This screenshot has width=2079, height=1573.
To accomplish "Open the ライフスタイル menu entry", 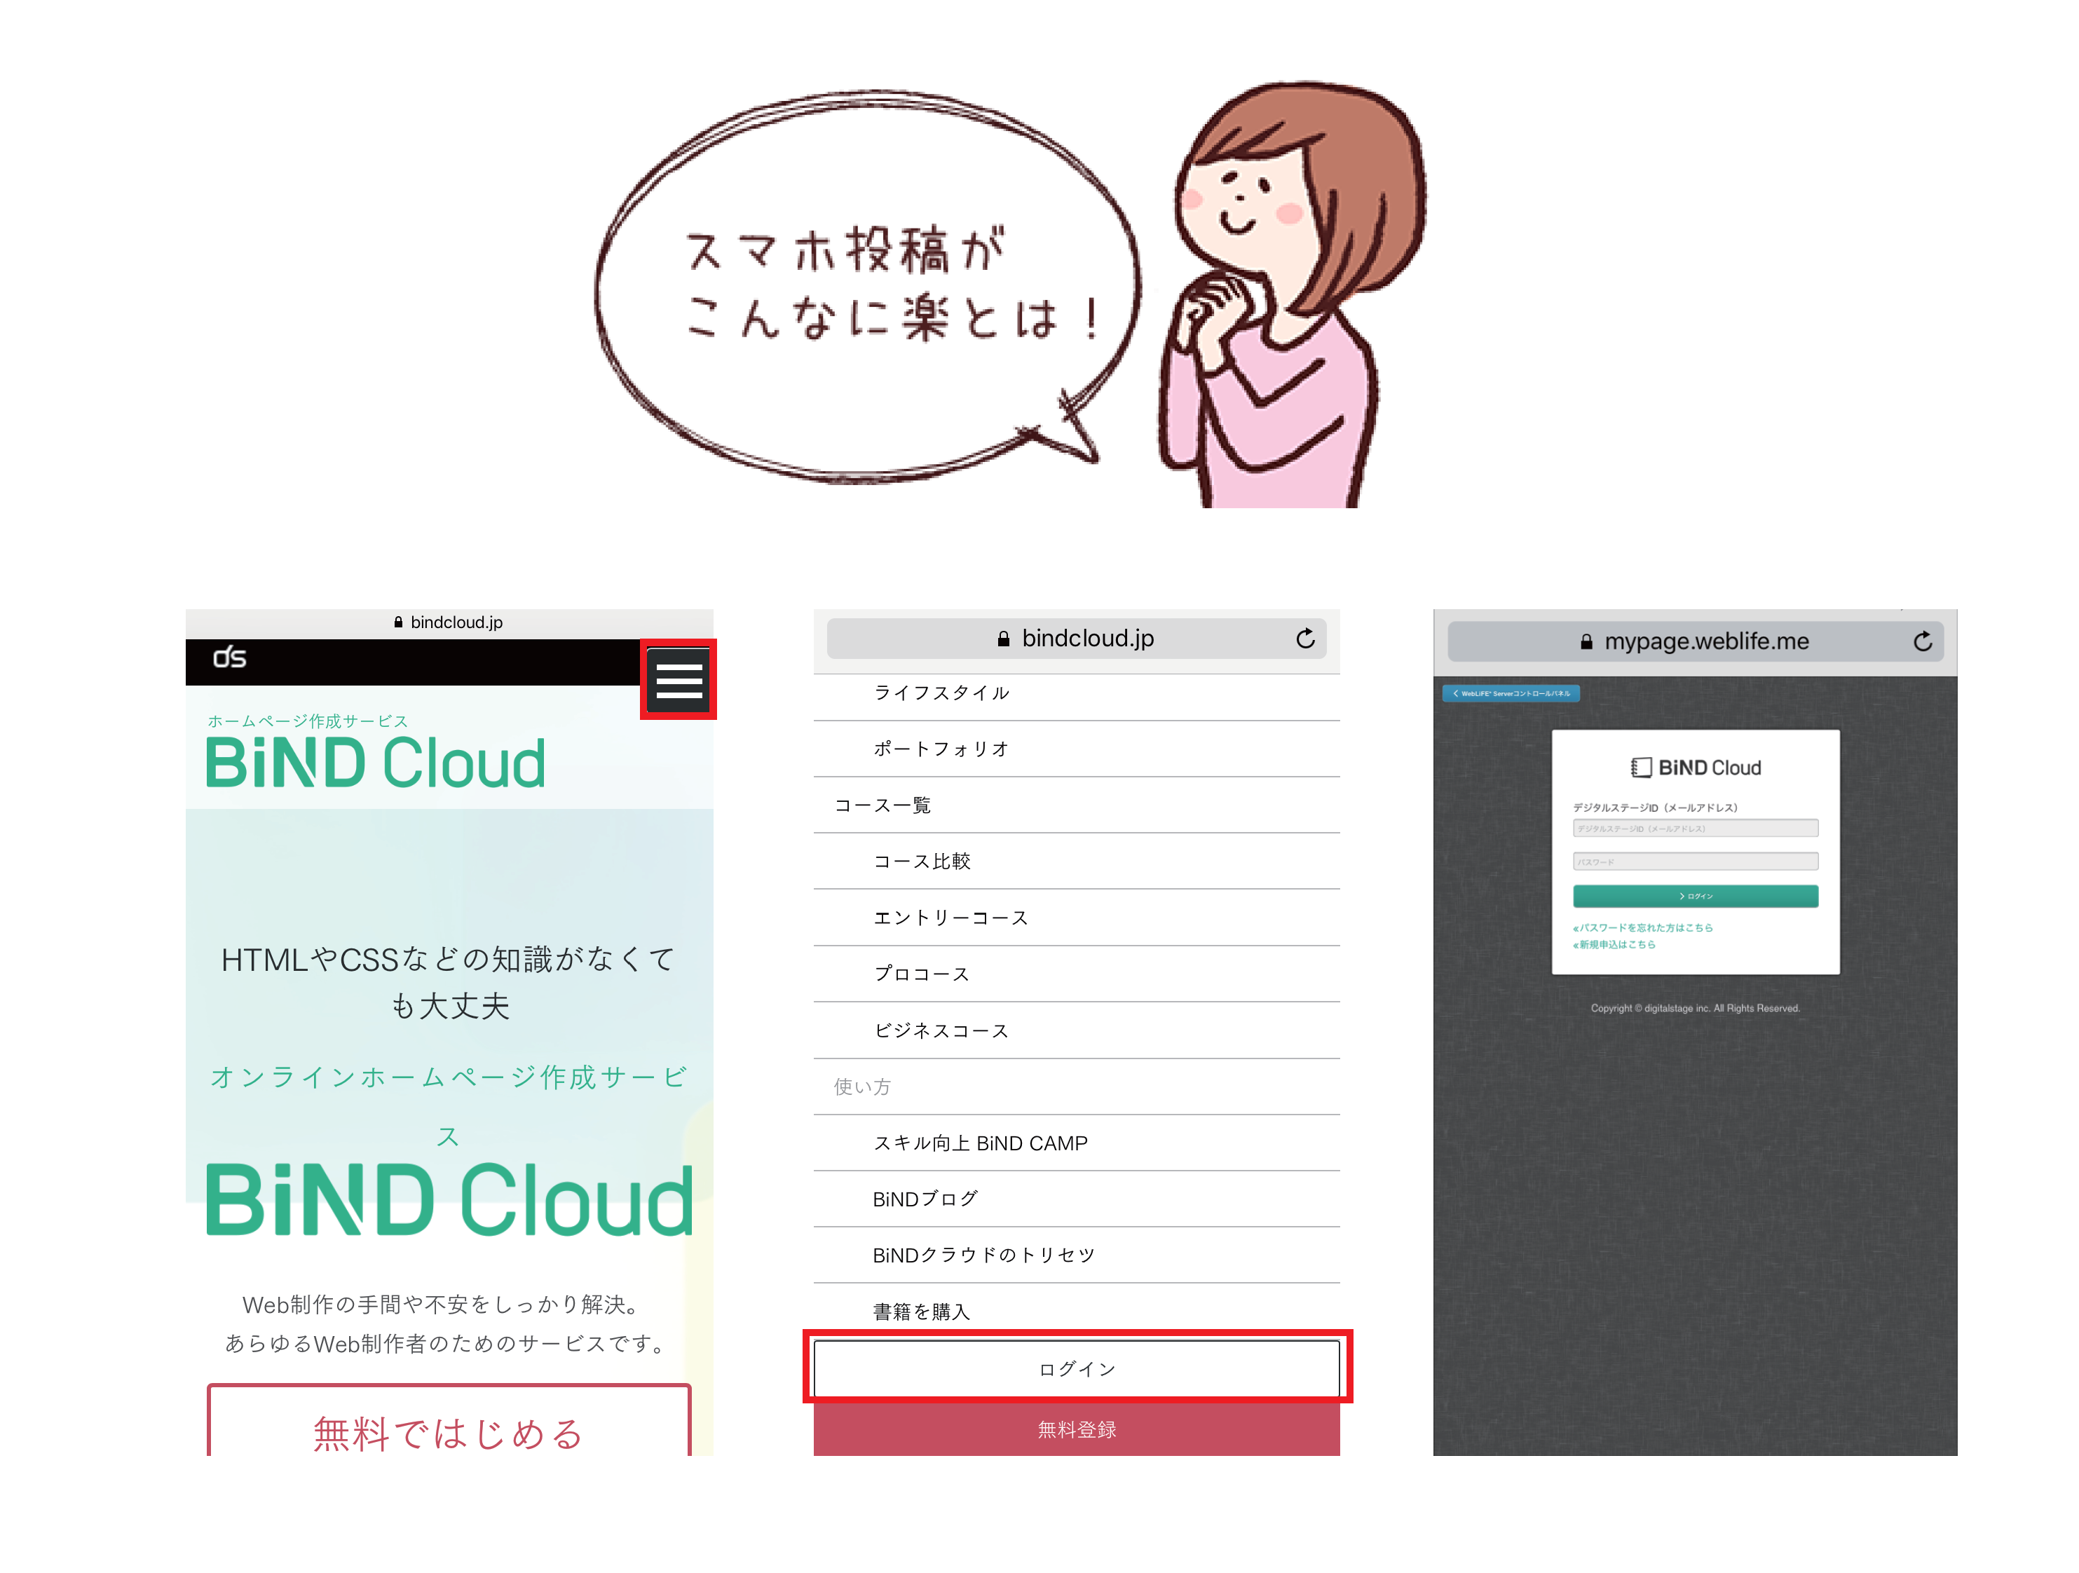I will pyautogui.click(x=1076, y=693).
